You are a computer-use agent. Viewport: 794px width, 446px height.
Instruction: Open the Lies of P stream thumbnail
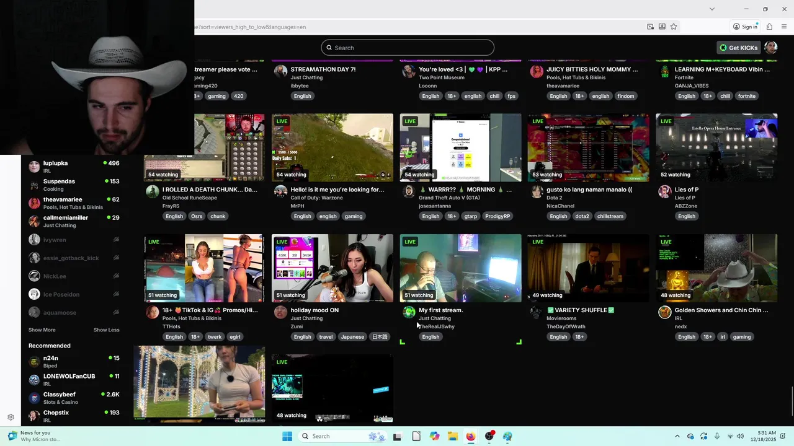tap(716, 147)
